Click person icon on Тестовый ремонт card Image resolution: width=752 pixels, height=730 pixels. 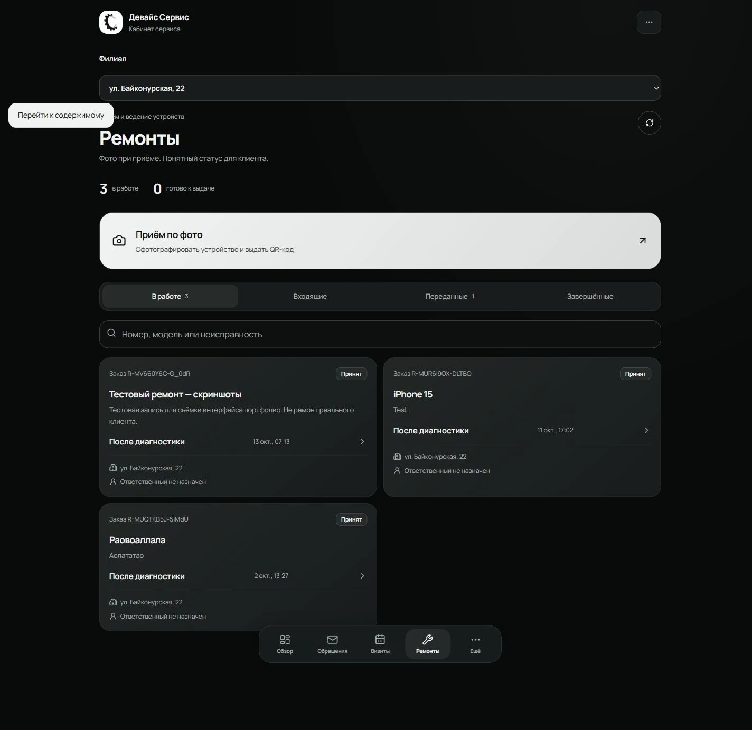113,482
